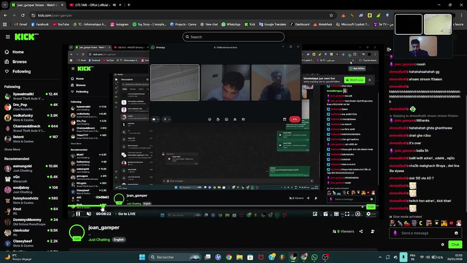Open stream player settings gear

tap(368, 214)
